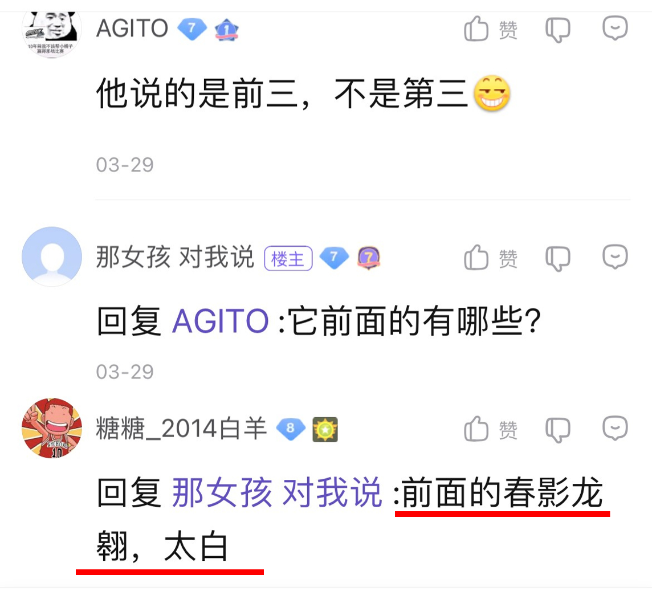Tap AGITO's level 7 diamond badge

coord(191,28)
